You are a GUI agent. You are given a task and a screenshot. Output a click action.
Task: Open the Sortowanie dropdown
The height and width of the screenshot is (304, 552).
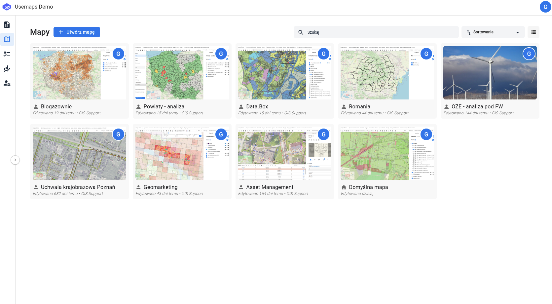point(493,32)
